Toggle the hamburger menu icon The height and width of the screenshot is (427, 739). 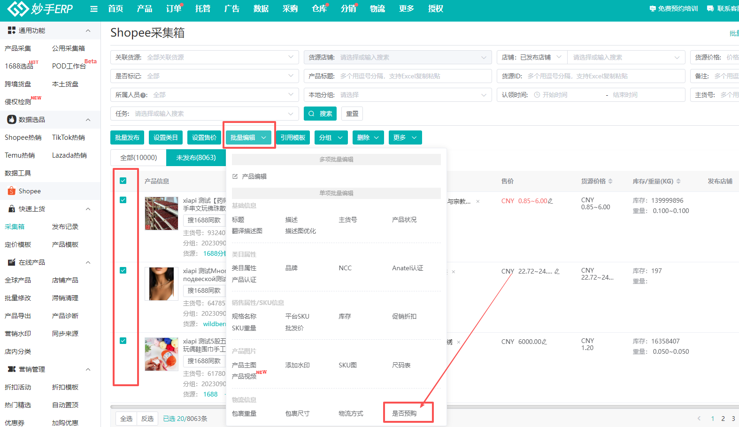(x=94, y=9)
